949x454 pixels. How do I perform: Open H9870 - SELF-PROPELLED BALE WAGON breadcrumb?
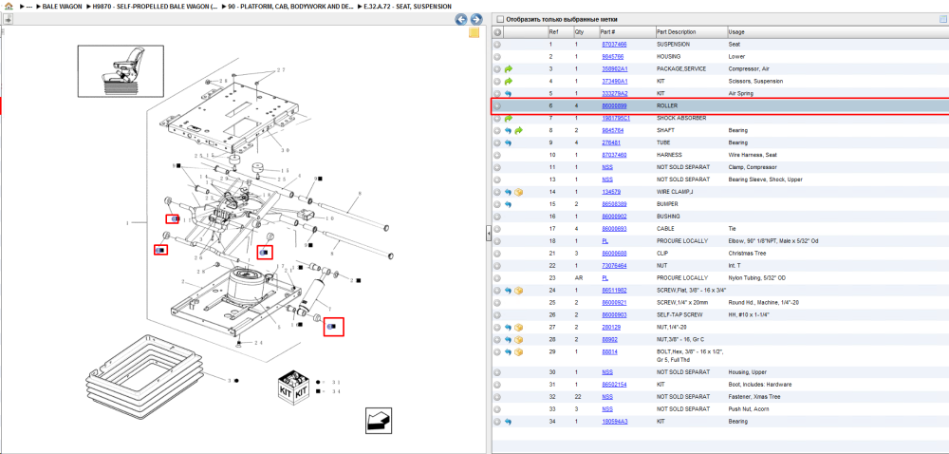155,6
